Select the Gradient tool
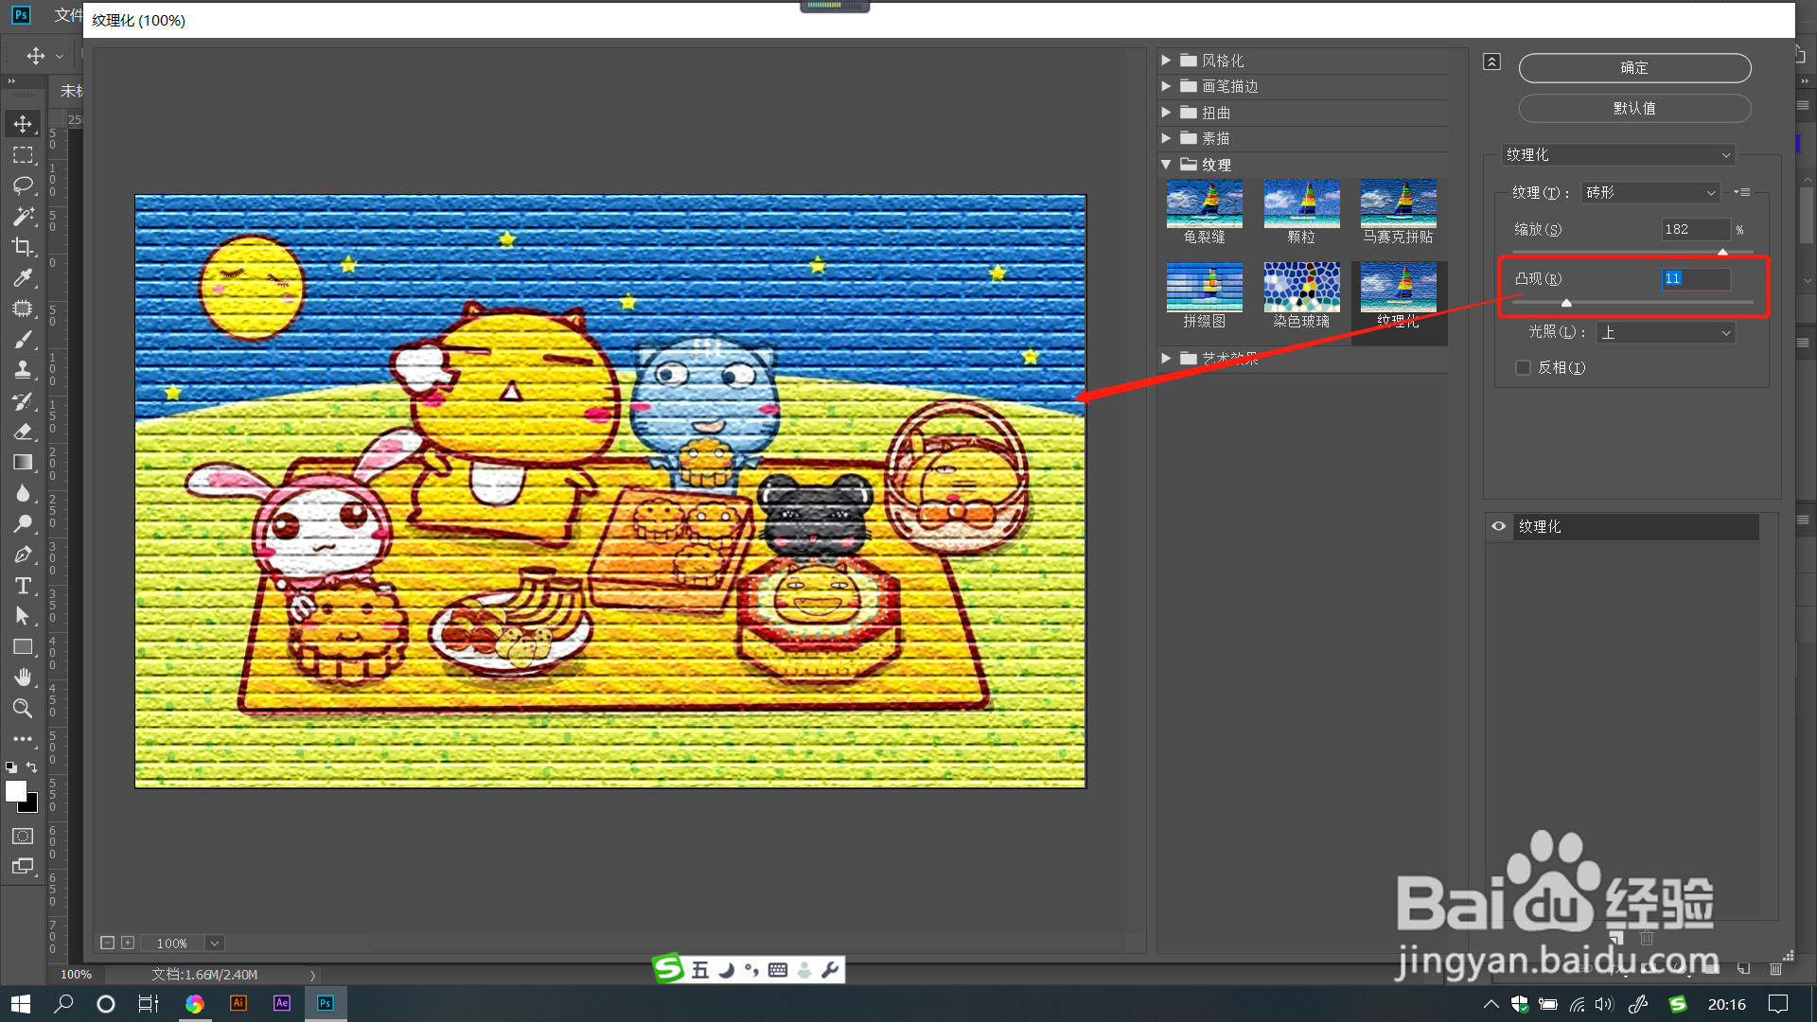This screenshot has height=1022, width=1817. point(23,463)
